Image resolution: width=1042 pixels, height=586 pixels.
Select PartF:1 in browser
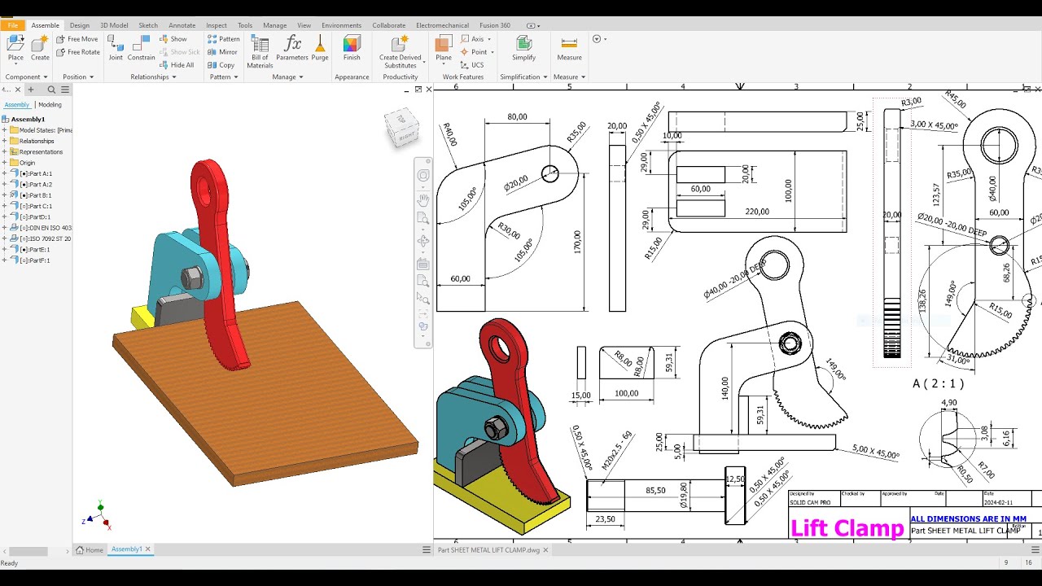point(30,260)
